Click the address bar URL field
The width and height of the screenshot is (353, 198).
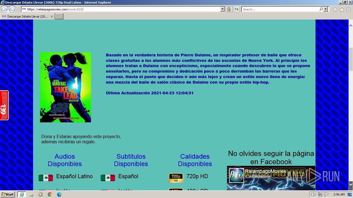(121, 9)
